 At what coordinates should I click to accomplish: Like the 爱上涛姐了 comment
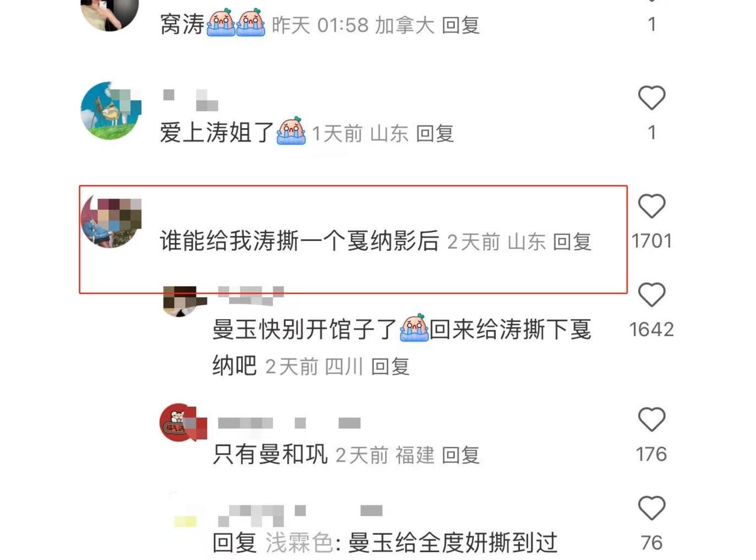652,97
